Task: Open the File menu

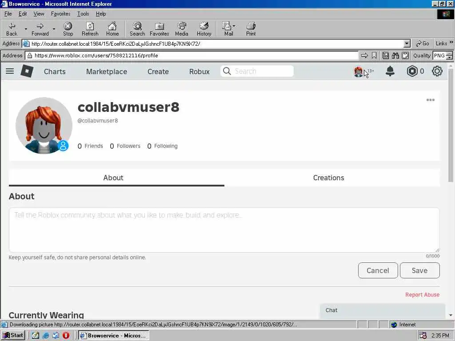Action: tap(8, 14)
